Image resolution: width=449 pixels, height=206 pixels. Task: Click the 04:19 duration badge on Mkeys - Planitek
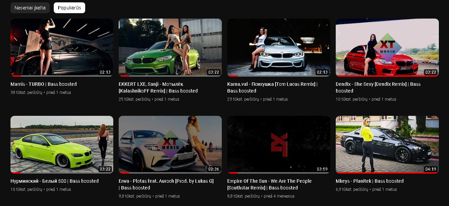[431, 169]
